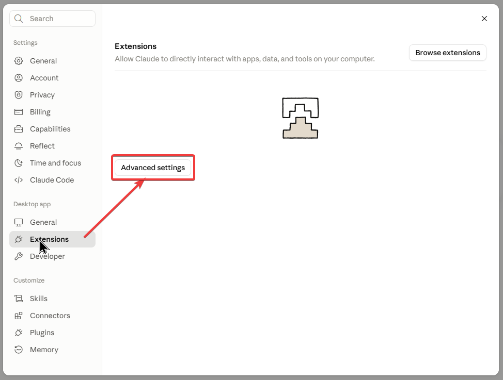This screenshot has width=503, height=380.
Task: Open General under Settings
Action: [x=52, y=61]
